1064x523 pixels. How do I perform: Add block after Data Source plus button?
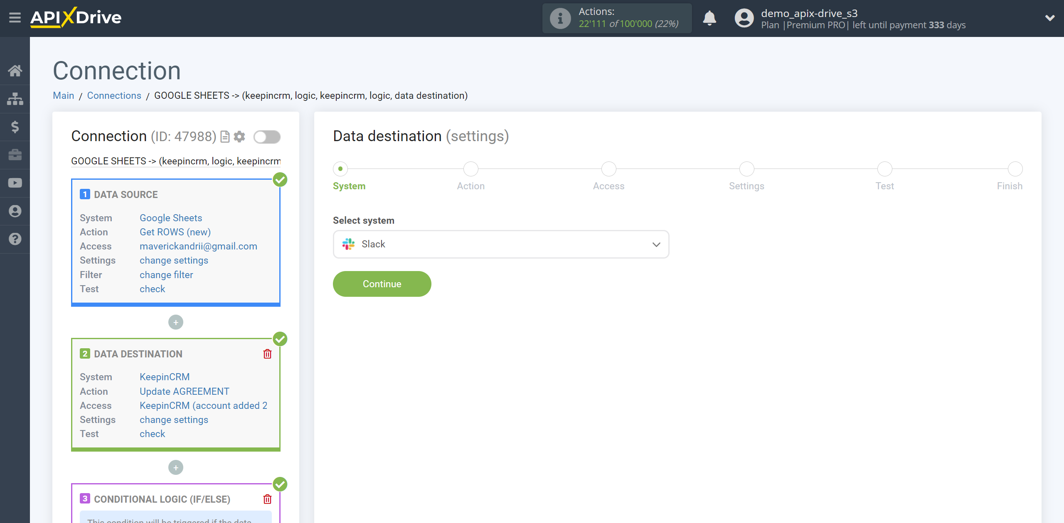(x=176, y=323)
